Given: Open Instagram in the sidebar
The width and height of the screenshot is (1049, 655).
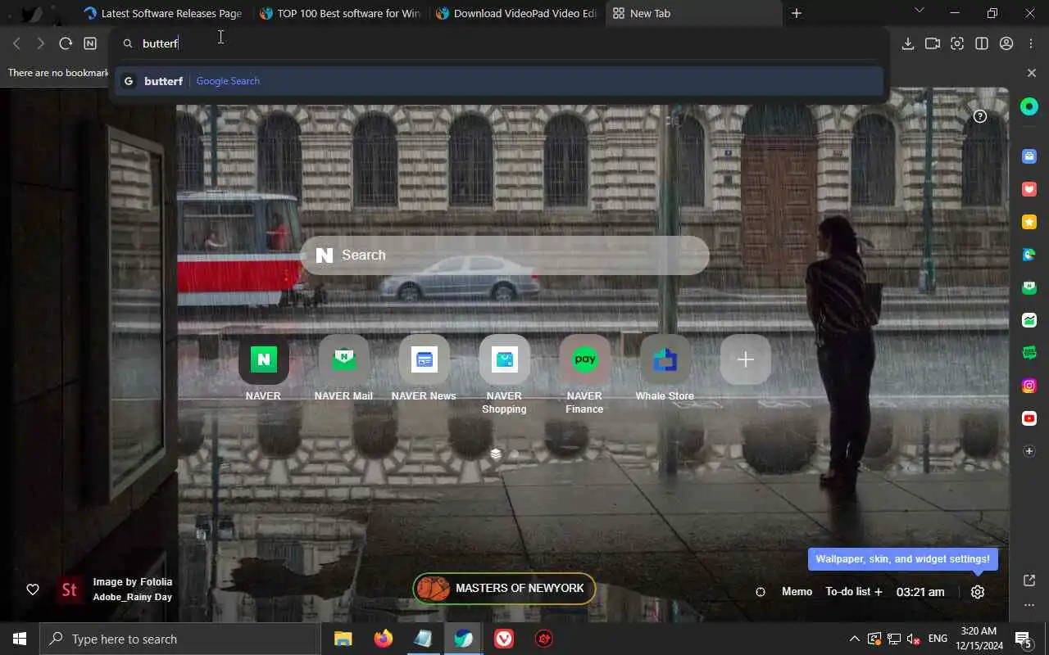Looking at the screenshot, I should tap(1029, 386).
